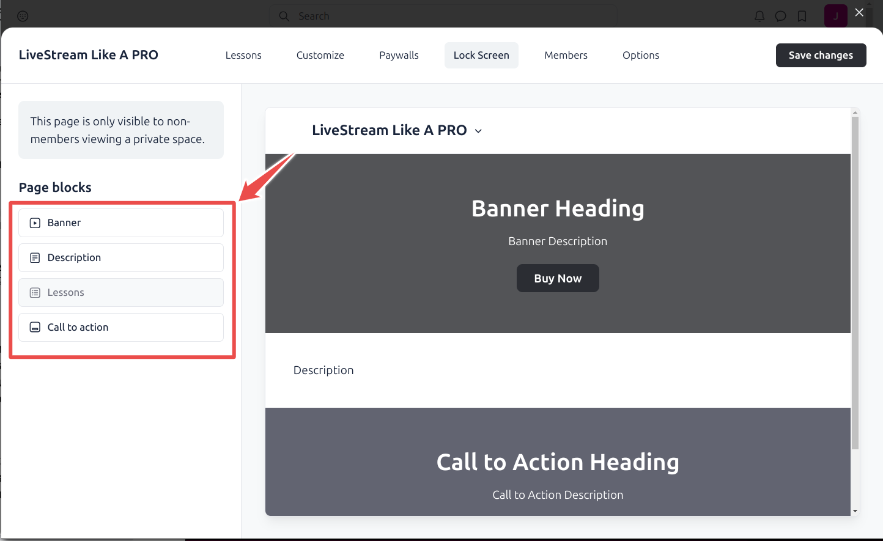Go to the Members tab
Image resolution: width=883 pixels, height=541 pixels.
point(566,55)
